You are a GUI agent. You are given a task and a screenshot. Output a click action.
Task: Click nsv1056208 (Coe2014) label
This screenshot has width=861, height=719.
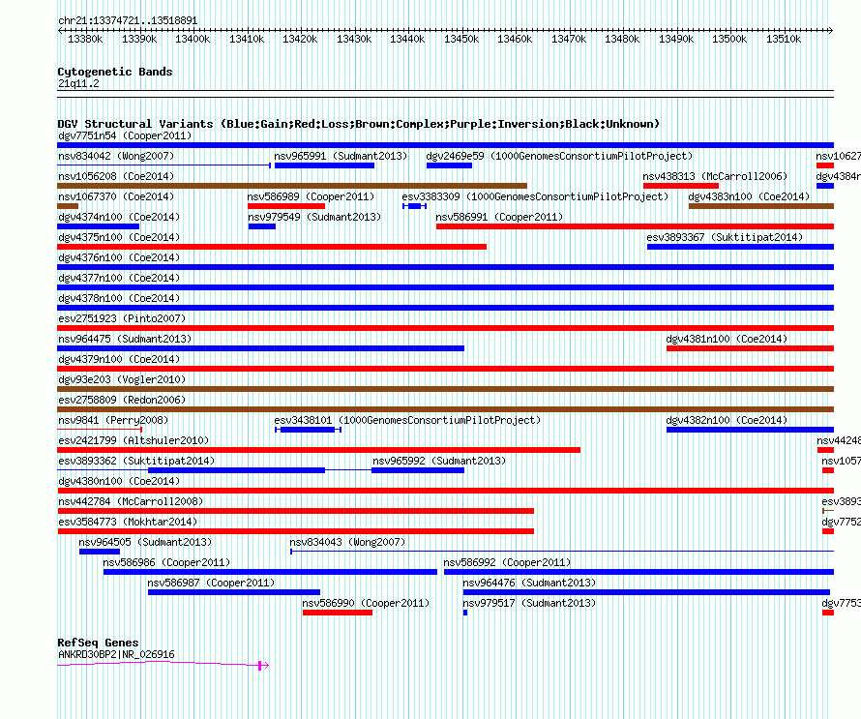point(116,176)
